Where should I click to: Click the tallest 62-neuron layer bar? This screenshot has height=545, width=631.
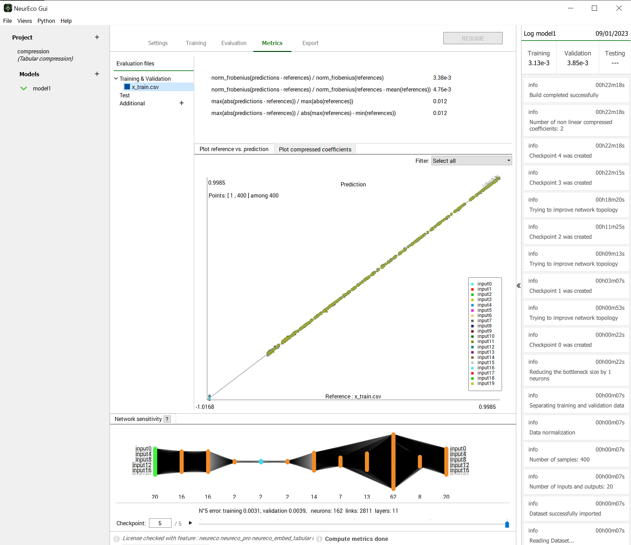point(393,462)
